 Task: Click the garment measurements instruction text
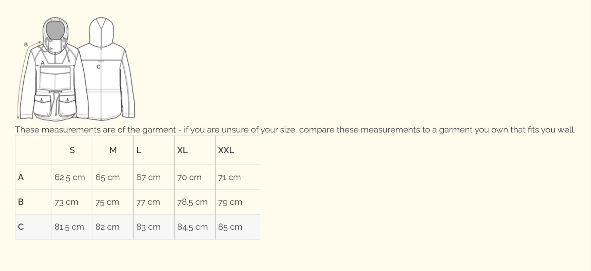tap(295, 130)
